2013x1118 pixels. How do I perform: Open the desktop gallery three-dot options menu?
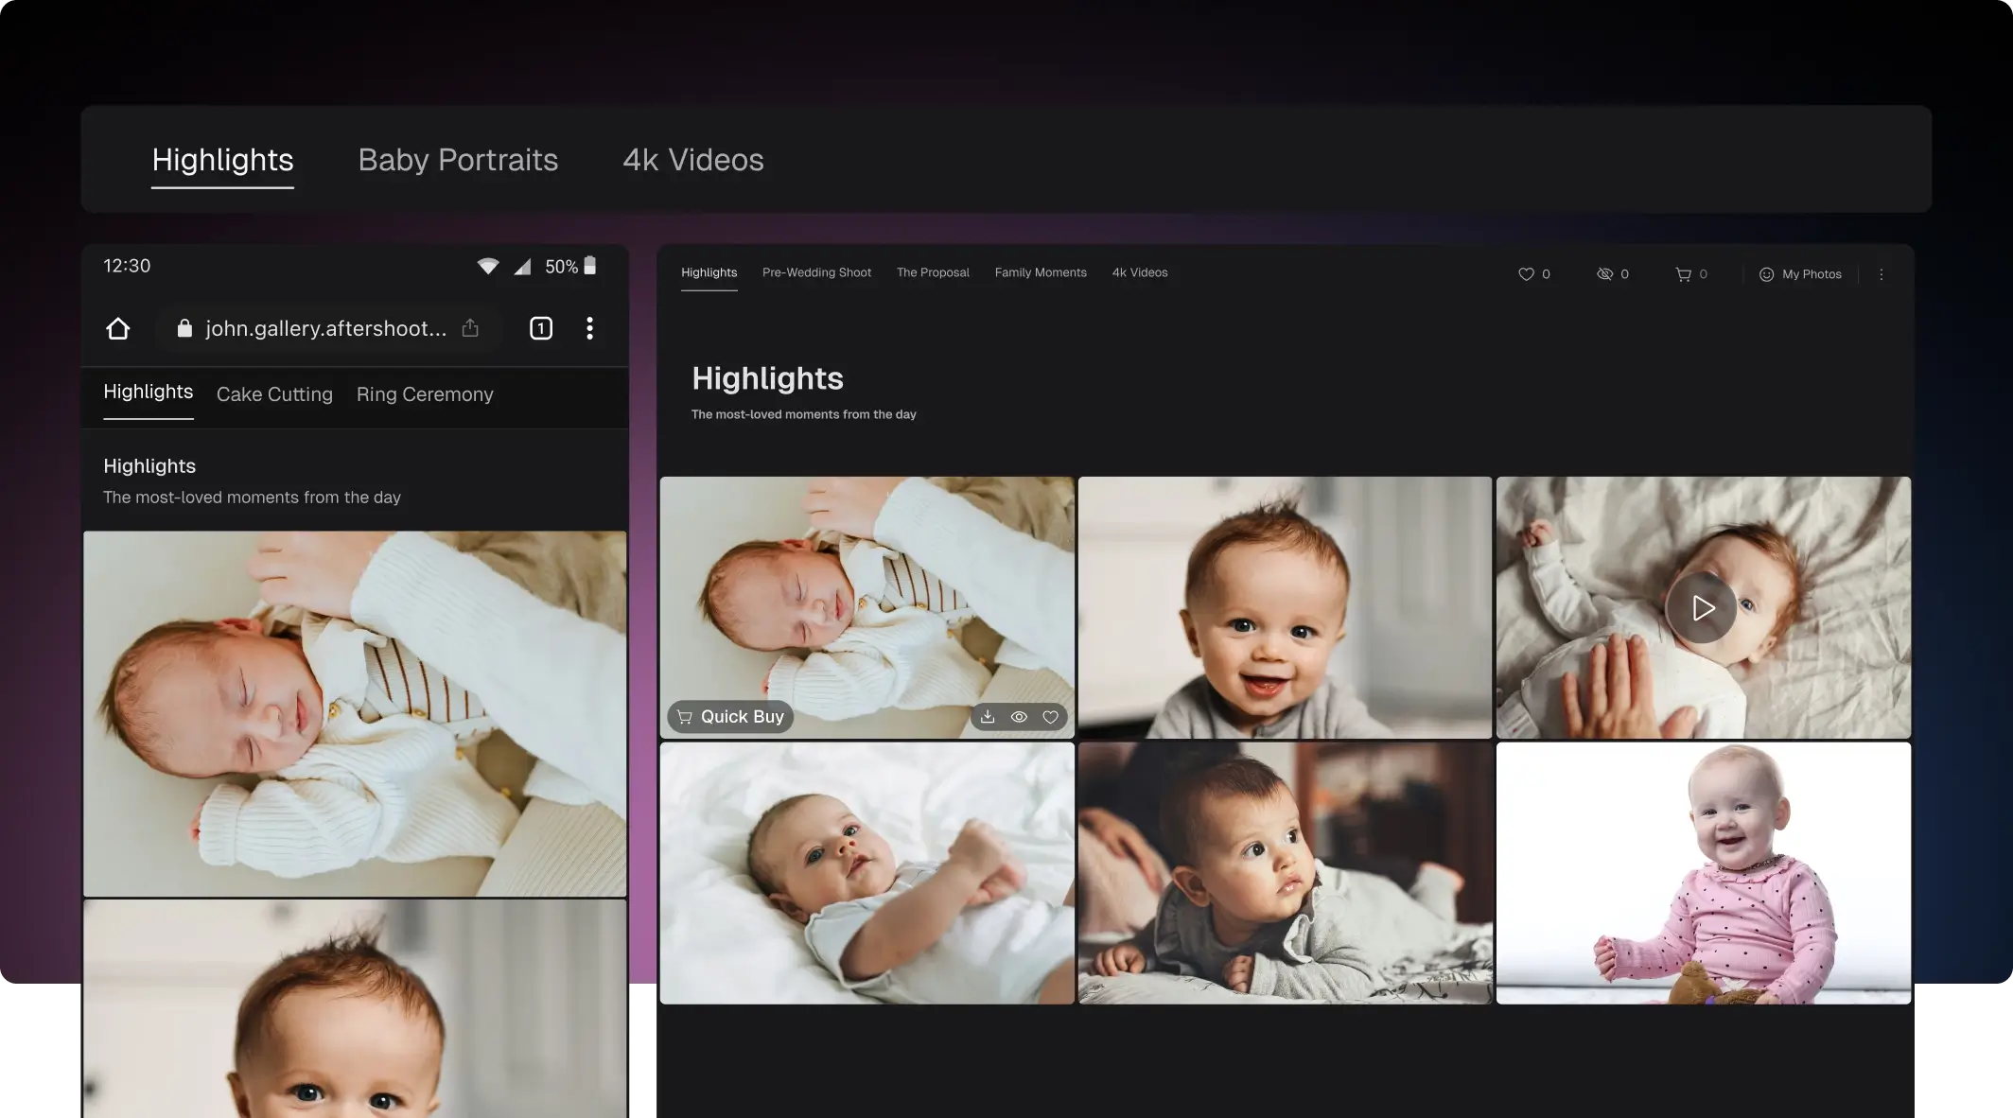(x=1881, y=274)
